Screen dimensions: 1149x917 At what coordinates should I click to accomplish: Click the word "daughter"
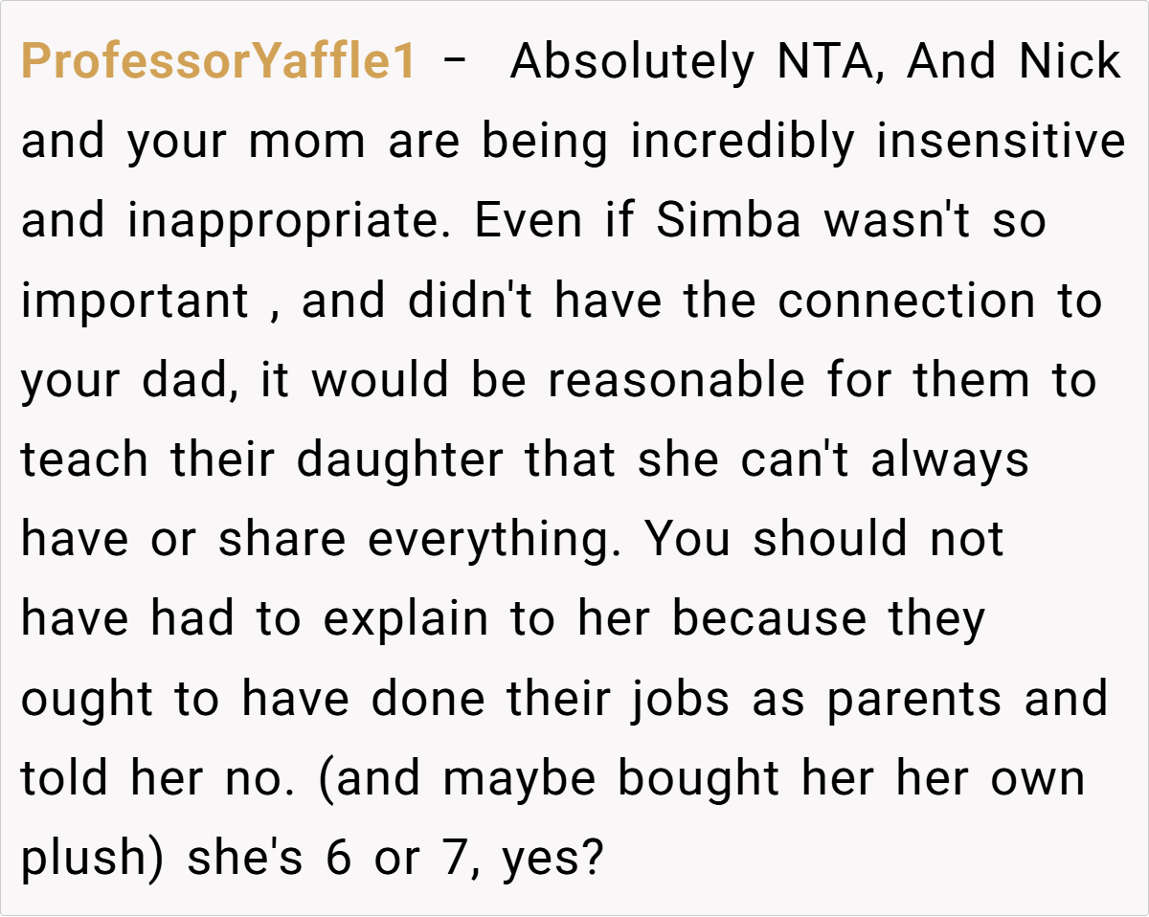[x=399, y=460]
